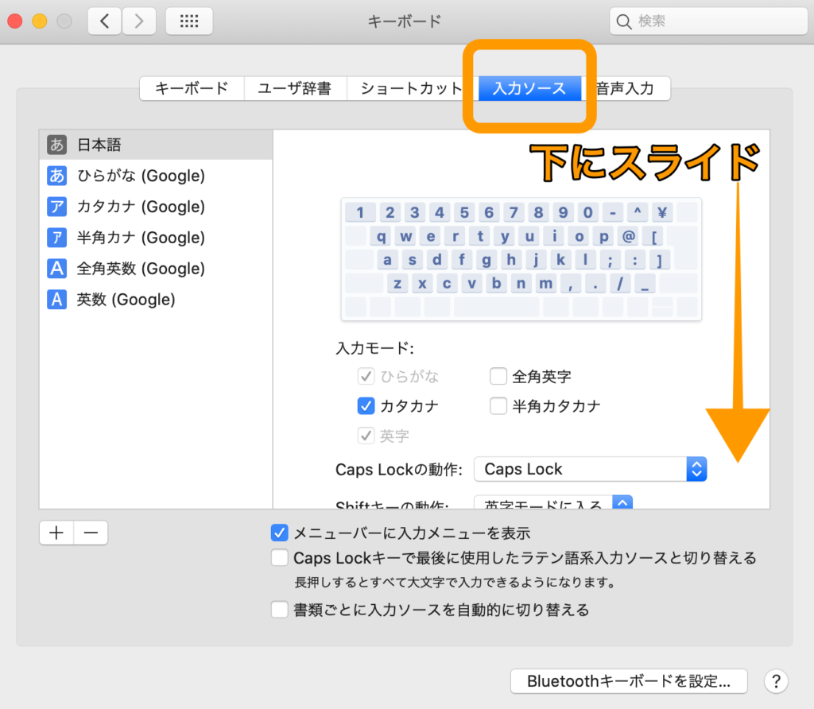Enable the 半角カタカナ input mode checkbox
Screen dimensions: 814x709
(498, 406)
